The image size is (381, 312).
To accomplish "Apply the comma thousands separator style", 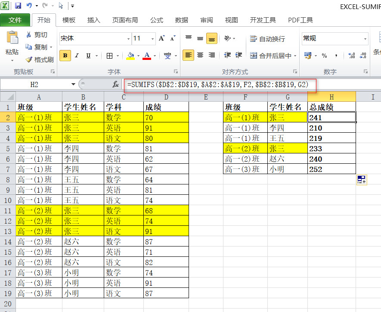I will coord(336,56).
